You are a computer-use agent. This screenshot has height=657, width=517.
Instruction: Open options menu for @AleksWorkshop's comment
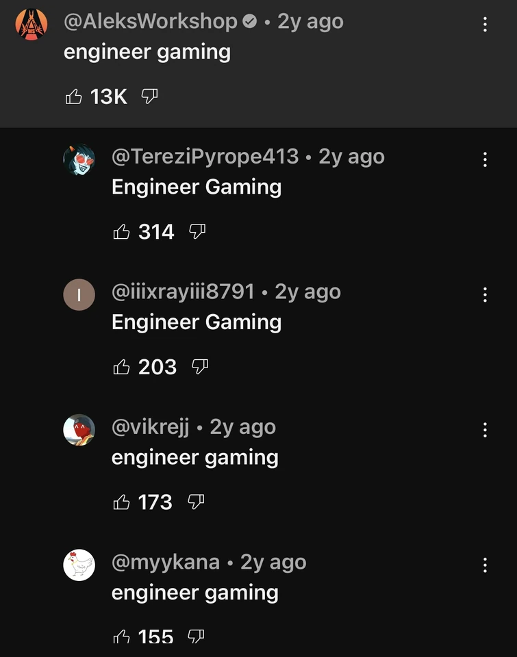coord(485,25)
